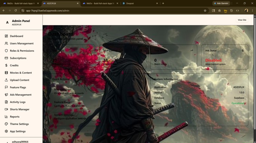
Task: Click the Upload Content upload icon
Action: pos(6,80)
